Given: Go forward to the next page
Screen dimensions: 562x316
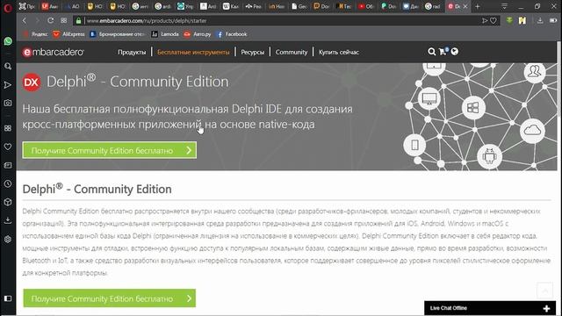Looking at the screenshot, I should pyautogui.click(x=37, y=21).
